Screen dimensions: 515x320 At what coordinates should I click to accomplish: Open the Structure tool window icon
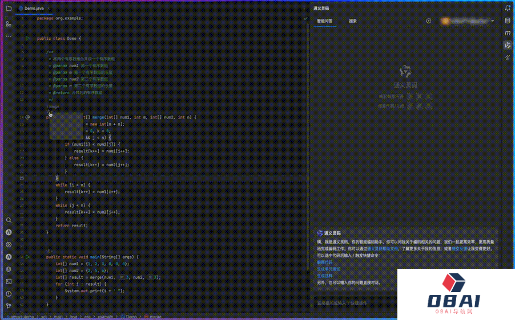click(x=9, y=24)
